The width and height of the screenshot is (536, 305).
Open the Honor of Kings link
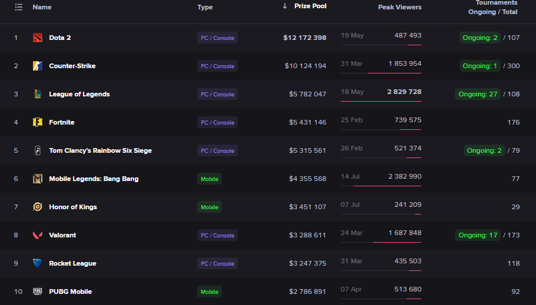pyautogui.click(x=73, y=207)
